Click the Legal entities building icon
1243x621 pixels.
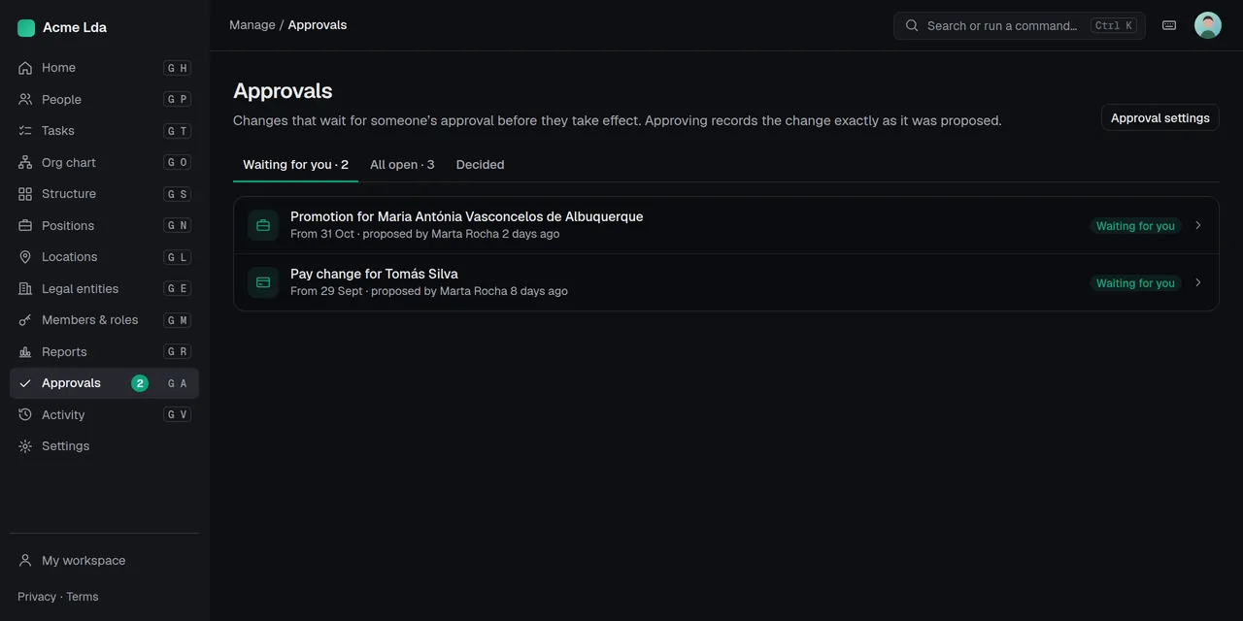tap(25, 288)
